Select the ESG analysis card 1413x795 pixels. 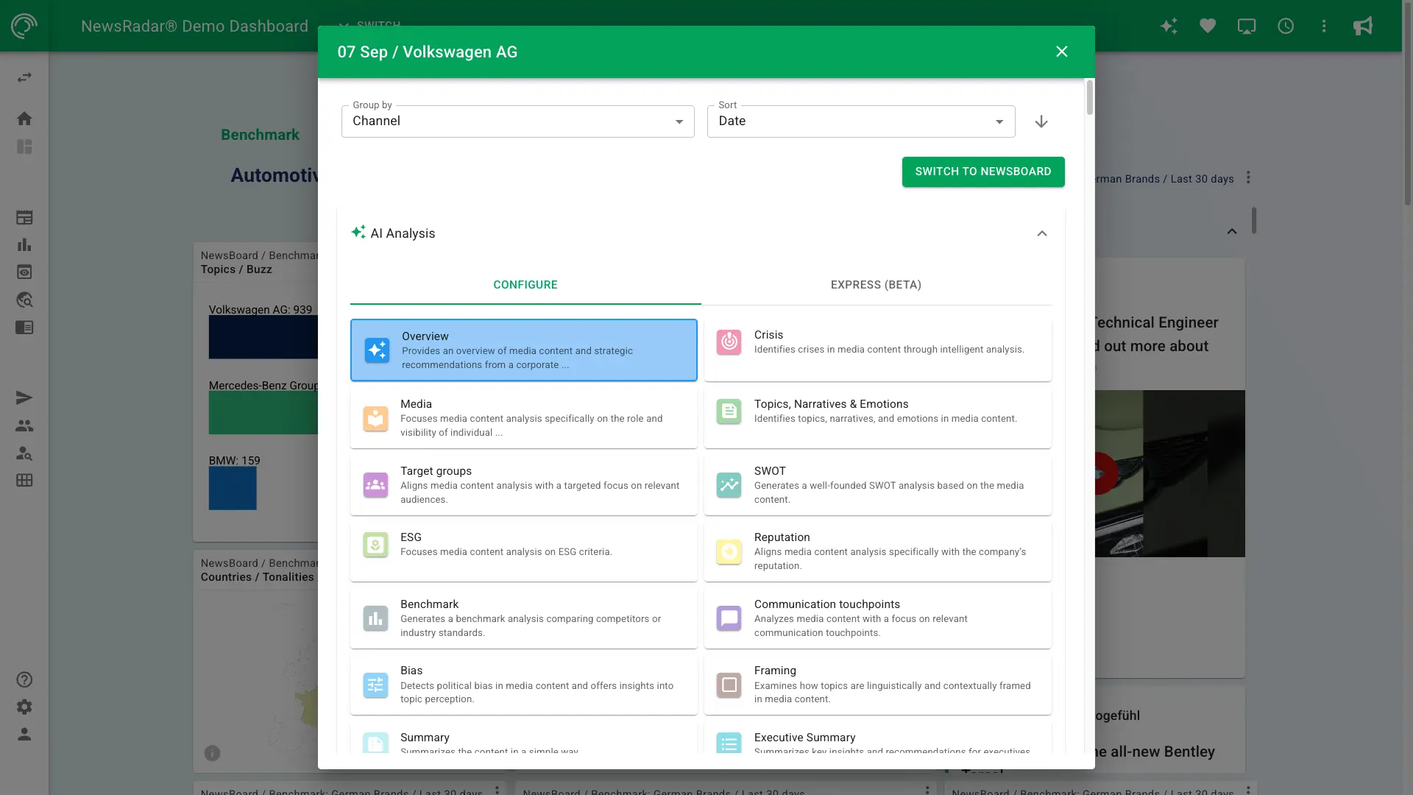[x=524, y=551]
